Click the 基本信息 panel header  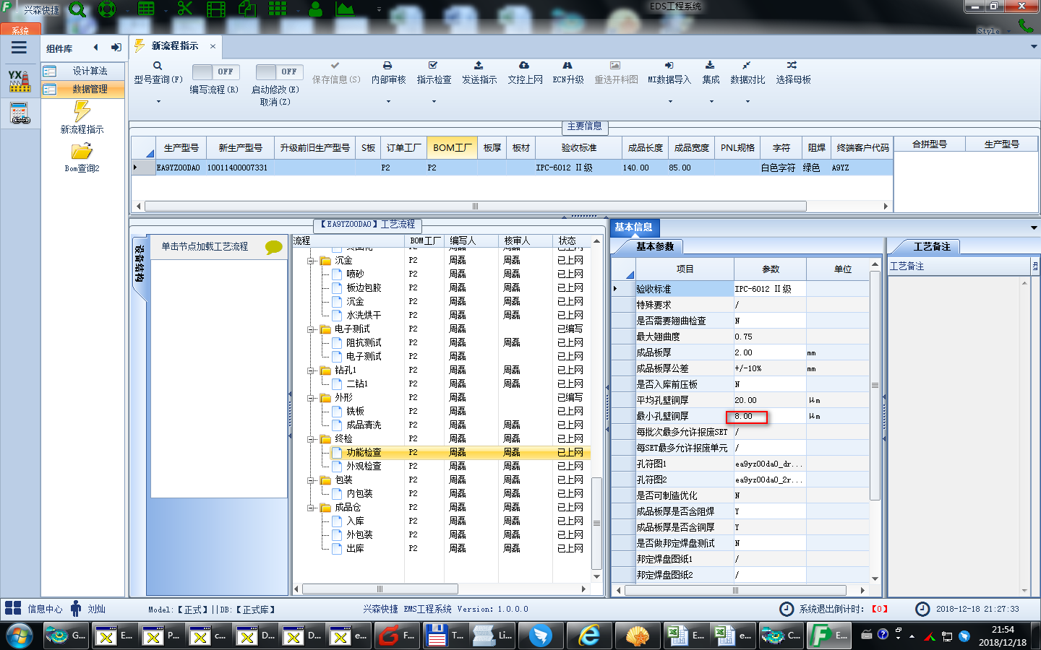tap(633, 227)
